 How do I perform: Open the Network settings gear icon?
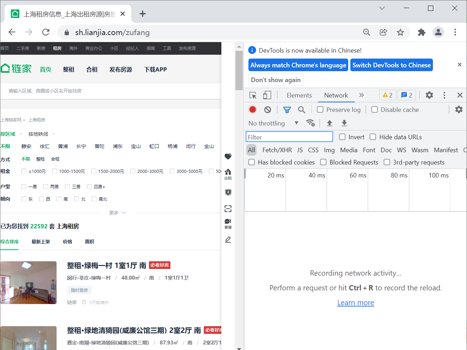[x=459, y=109]
